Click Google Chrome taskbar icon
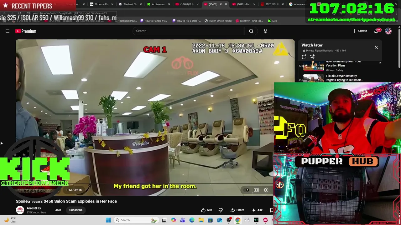Screen dimensions: 401x225 point(238,220)
